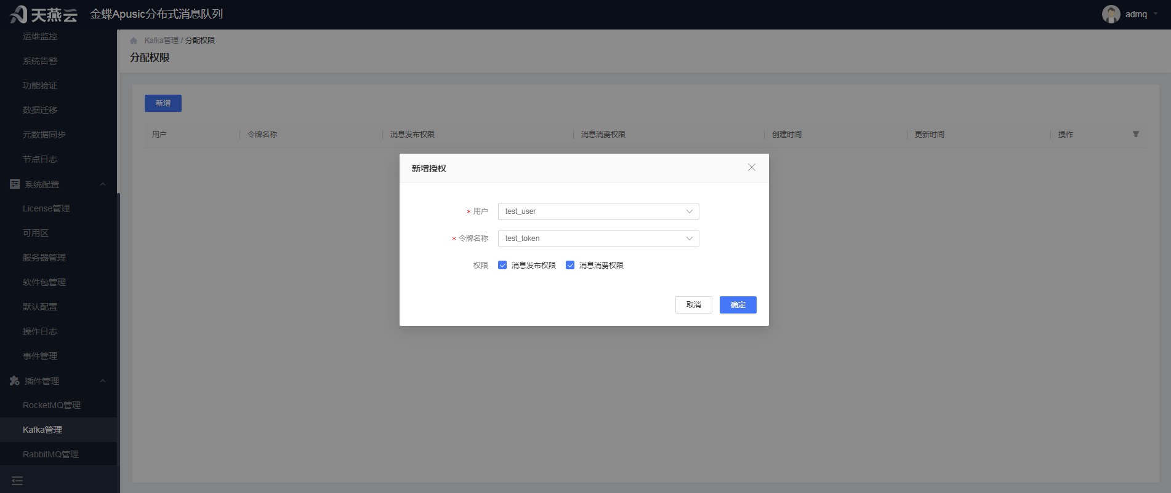The image size is (1171, 493).
Task: Click the 系统配置 section icon
Action: tap(15, 184)
